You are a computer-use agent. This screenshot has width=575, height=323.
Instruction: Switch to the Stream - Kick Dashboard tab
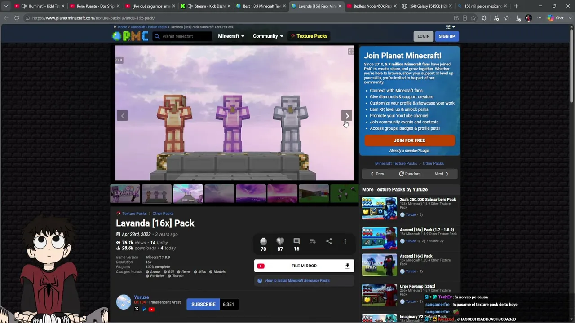click(205, 6)
